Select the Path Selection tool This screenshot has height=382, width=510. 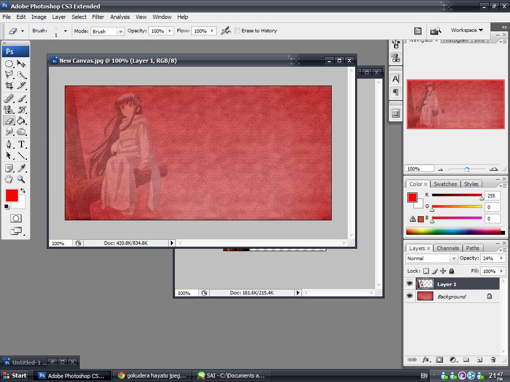click(x=9, y=155)
